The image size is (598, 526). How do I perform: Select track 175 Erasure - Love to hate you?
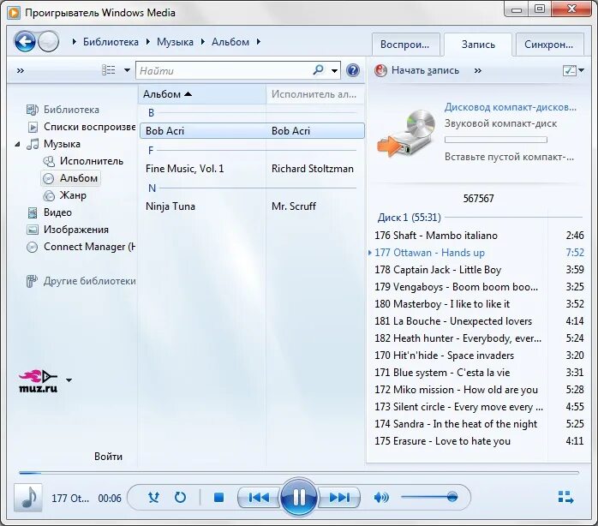[479, 441]
